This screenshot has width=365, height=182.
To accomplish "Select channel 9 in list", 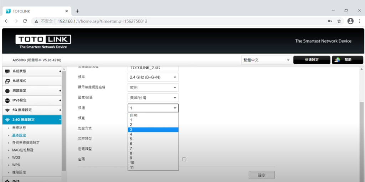I will click(153, 158).
